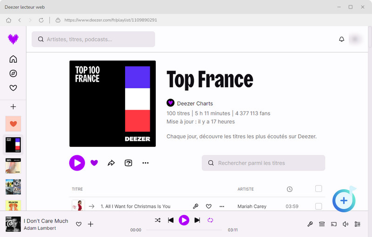The image size is (372, 237).
Task: Skip to next track
Action: 197,220
